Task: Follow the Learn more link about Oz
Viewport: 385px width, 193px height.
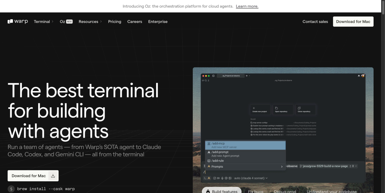Action: point(247,6)
